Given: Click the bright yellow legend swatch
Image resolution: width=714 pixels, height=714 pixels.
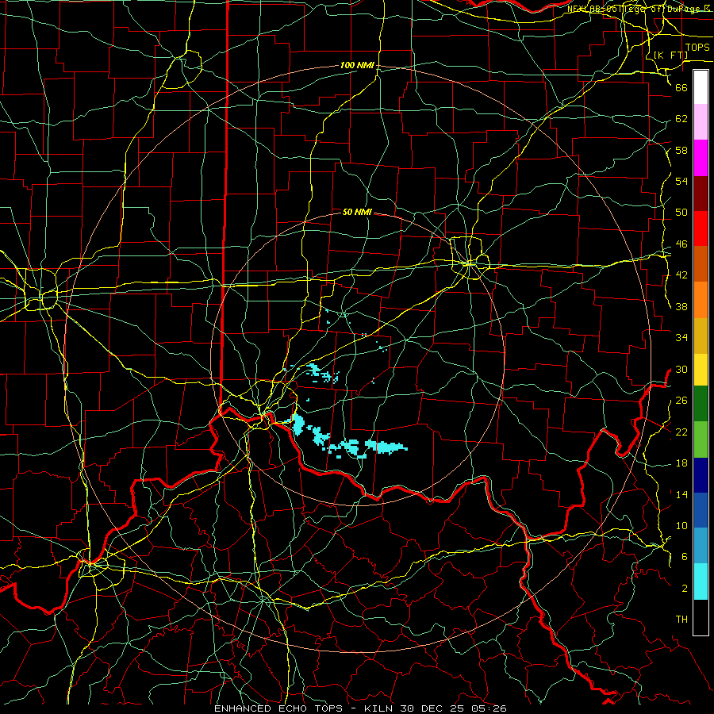Looking at the screenshot, I should [701, 369].
